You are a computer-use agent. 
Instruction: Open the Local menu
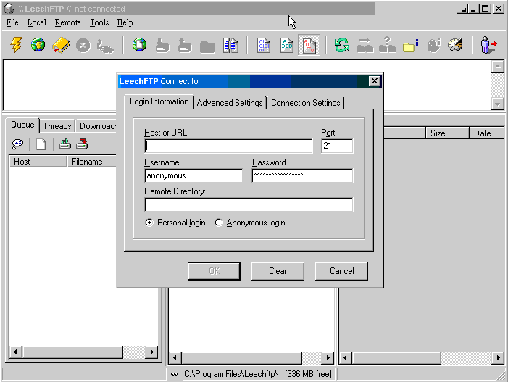[37, 22]
